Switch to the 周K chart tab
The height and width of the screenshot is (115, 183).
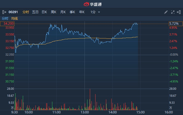tap(54, 12)
